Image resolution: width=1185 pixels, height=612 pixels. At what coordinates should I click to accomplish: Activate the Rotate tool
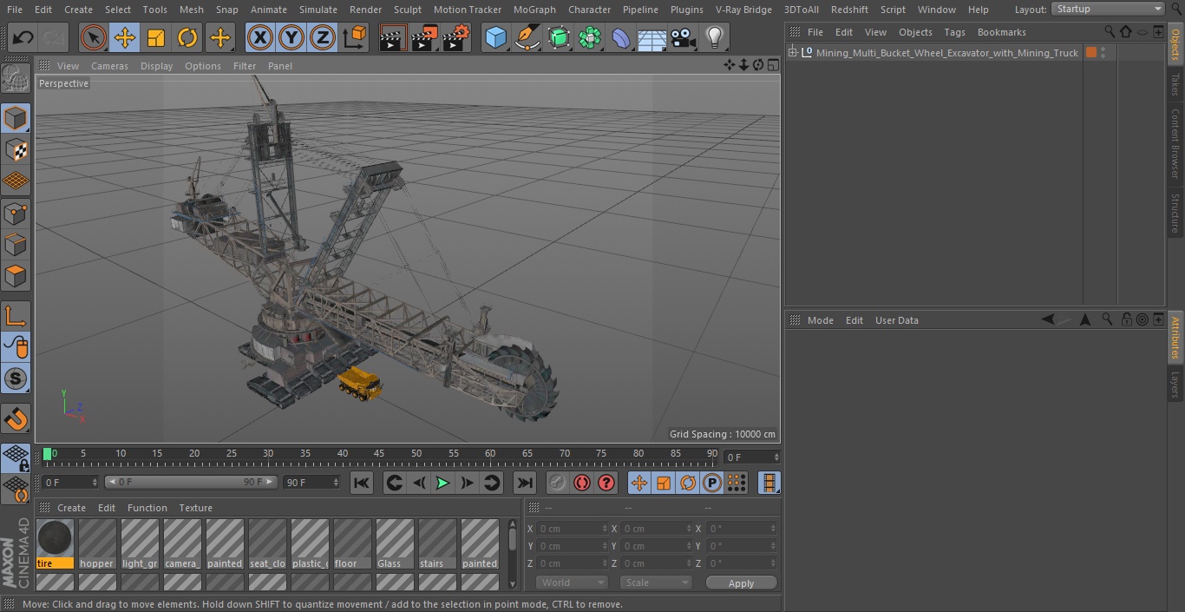(187, 38)
